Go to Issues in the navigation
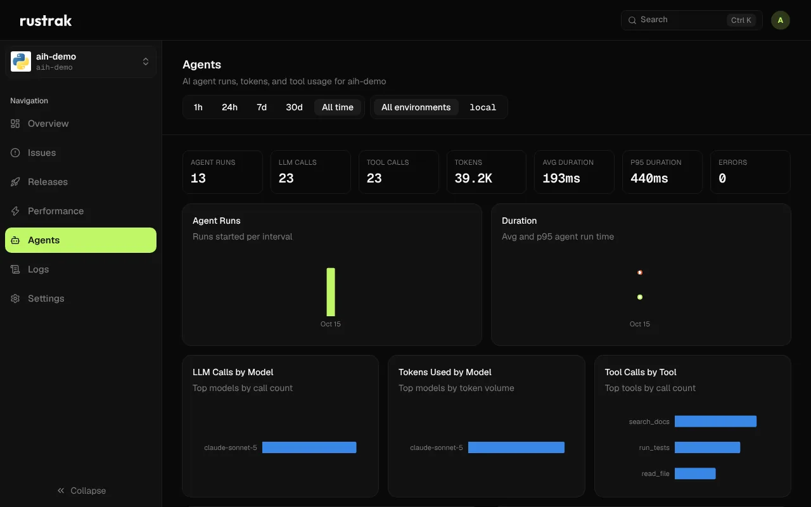The image size is (811, 507). 80,153
